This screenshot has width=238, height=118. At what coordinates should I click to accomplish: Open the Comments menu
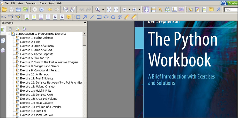(31, 3)
